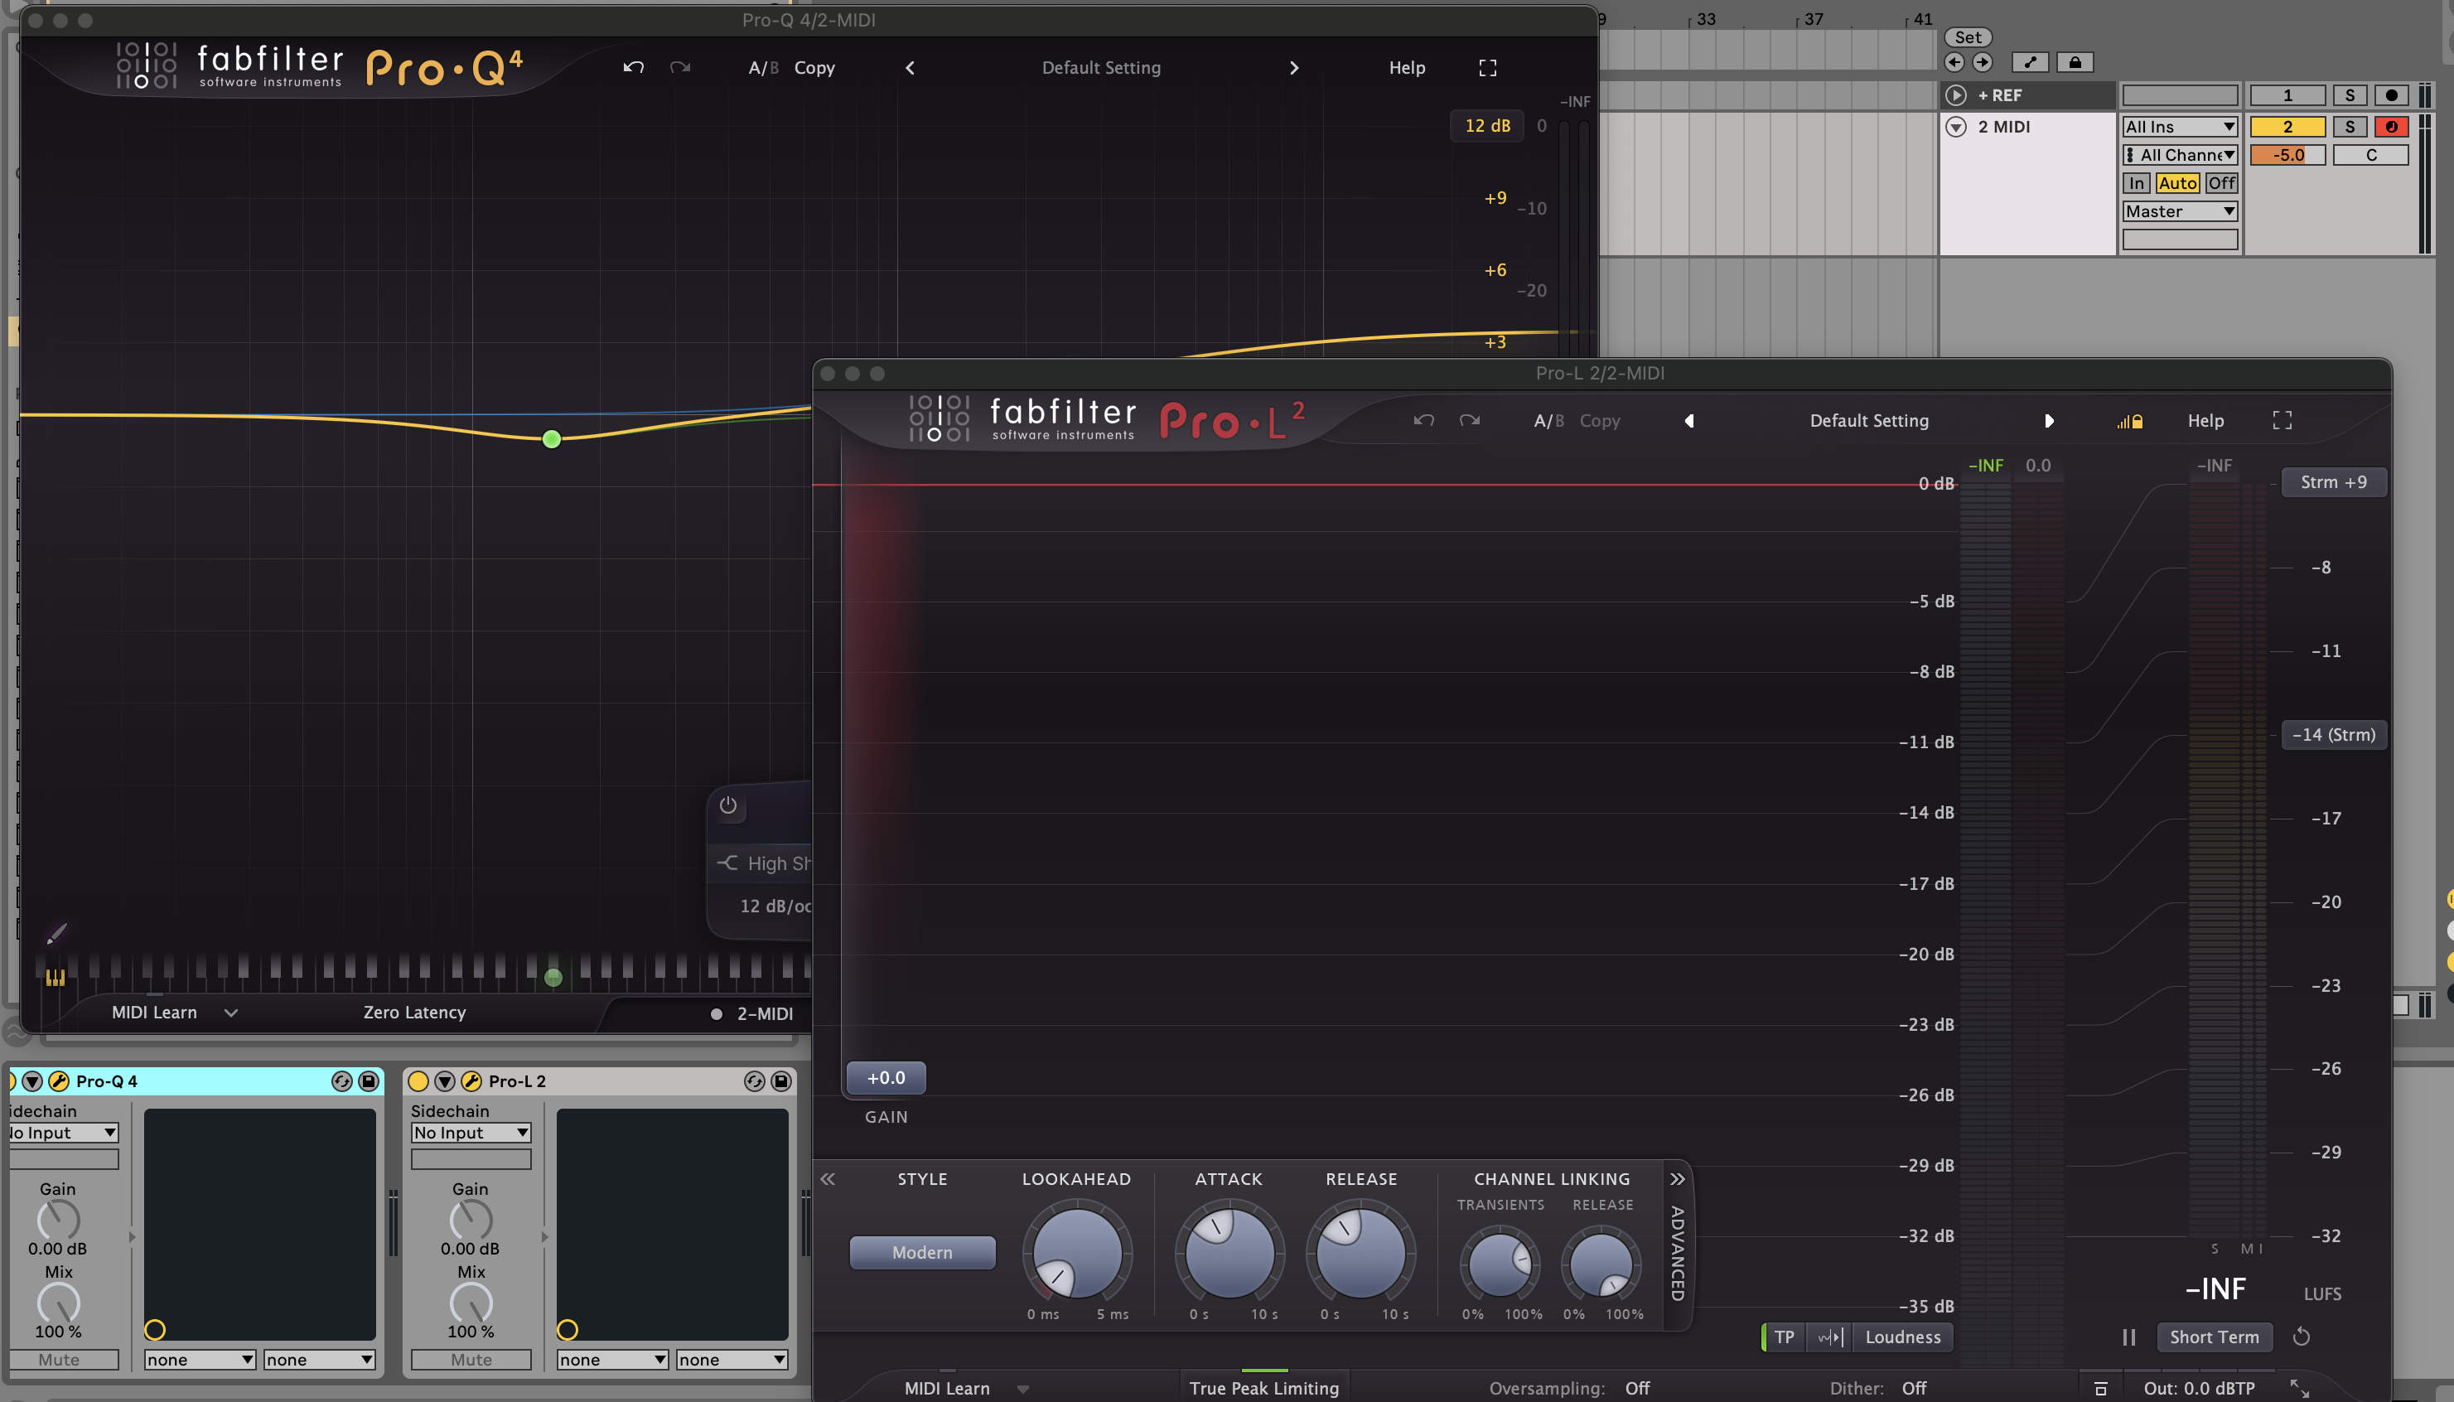Image resolution: width=2454 pixels, height=1402 pixels.
Task: Select the Pro-Q 4 EQ sketch pencil tool
Action: [x=56, y=933]
